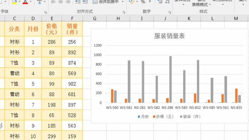Expand the 合并后居中 dropdown arrow
249x140 pixels.
tap(123, 2)
